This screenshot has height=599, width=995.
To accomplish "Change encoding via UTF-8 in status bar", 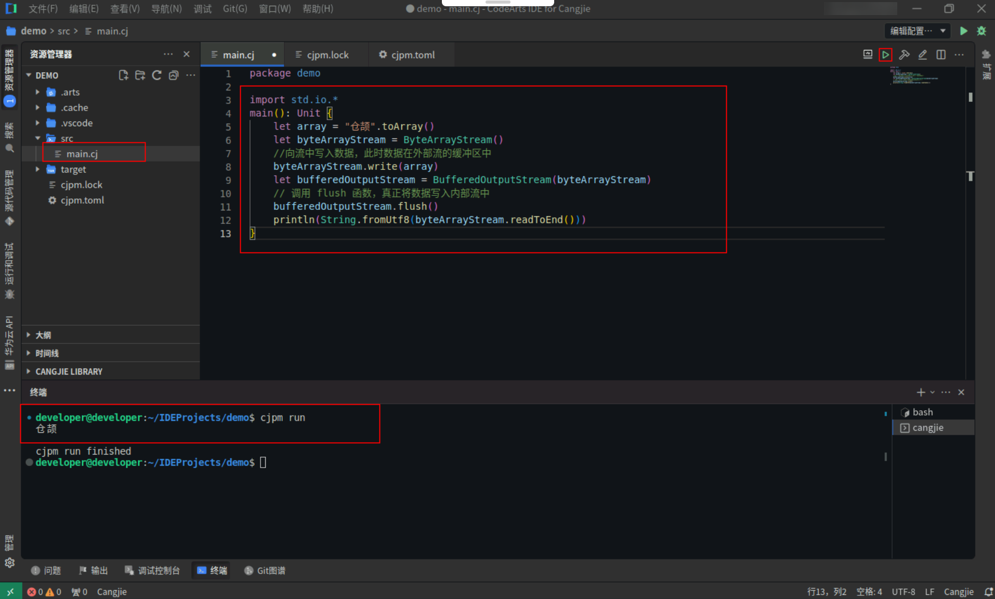I will [x=904, y=592].
